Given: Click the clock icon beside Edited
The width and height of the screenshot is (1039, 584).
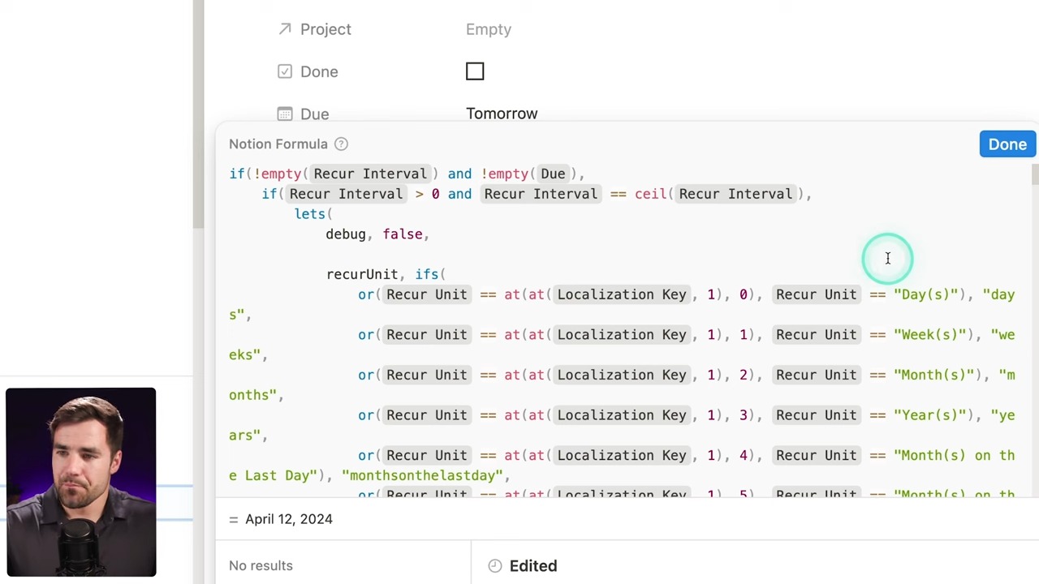Looking at the screenshot, I should point(495,566).
